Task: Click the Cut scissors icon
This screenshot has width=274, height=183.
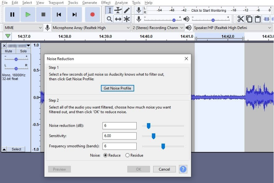Action: coord(241,19)
